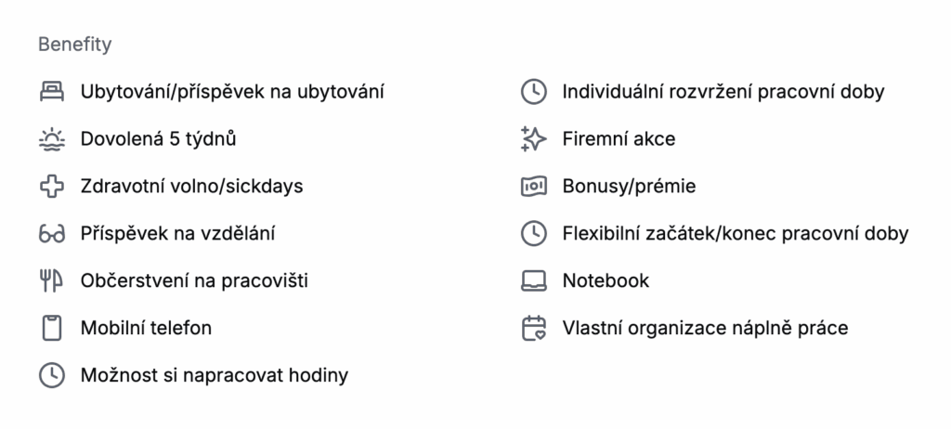Screen dimensions: 951x429
Task: Click the bed icon for accommodation benefit
Action: (x=52, y=92)
